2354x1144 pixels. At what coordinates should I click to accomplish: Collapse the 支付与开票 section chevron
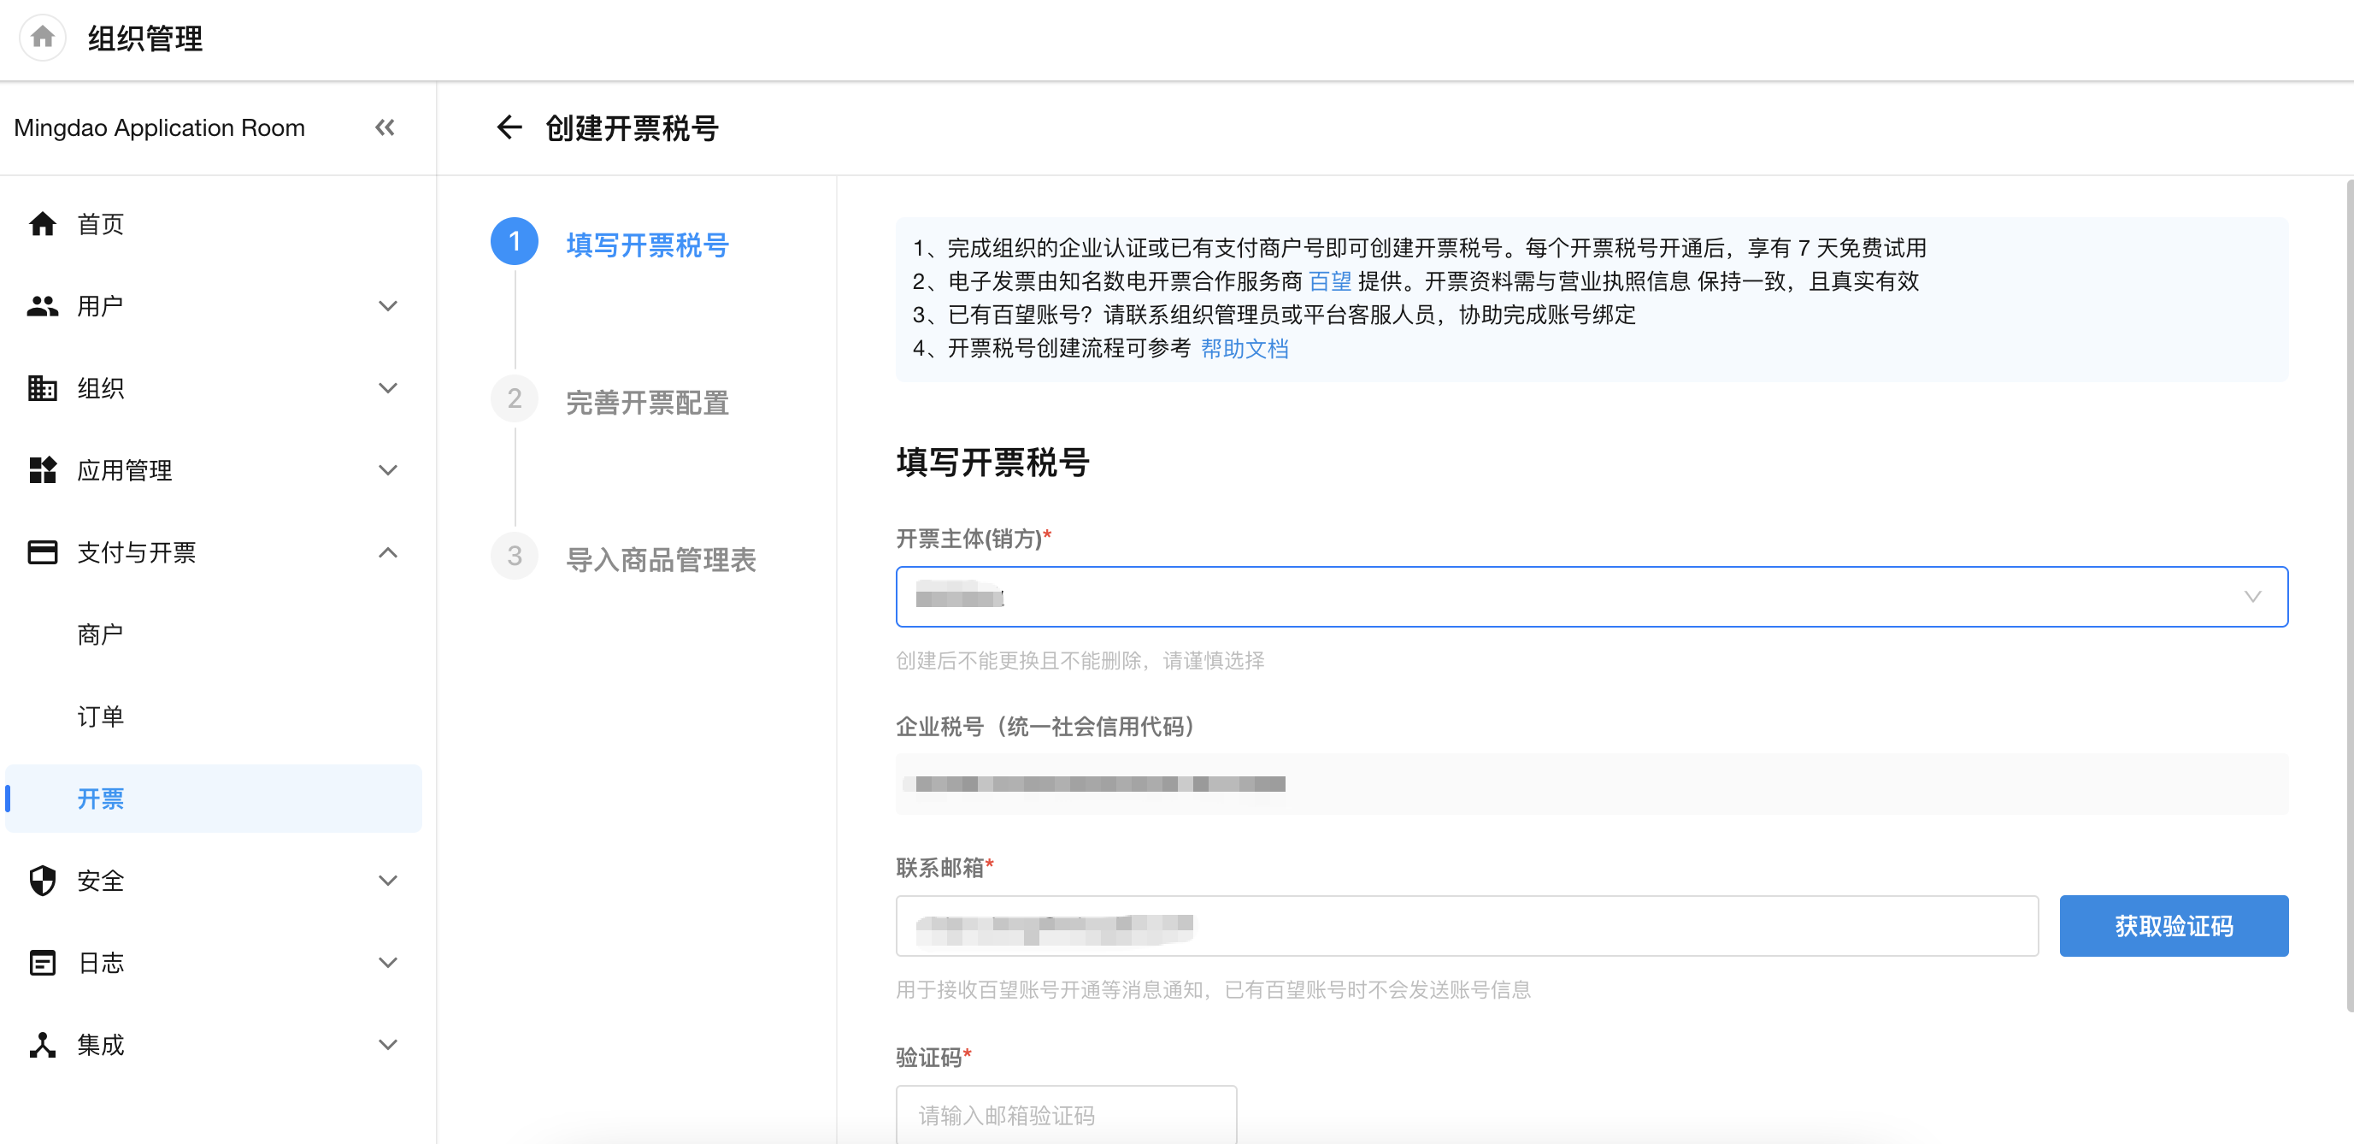(388, 553)
